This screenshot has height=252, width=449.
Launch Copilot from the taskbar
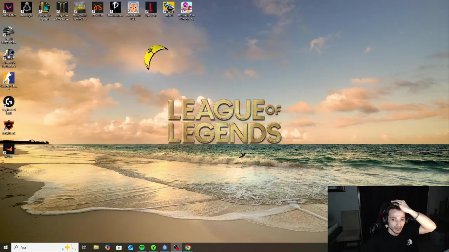[107, 247]
